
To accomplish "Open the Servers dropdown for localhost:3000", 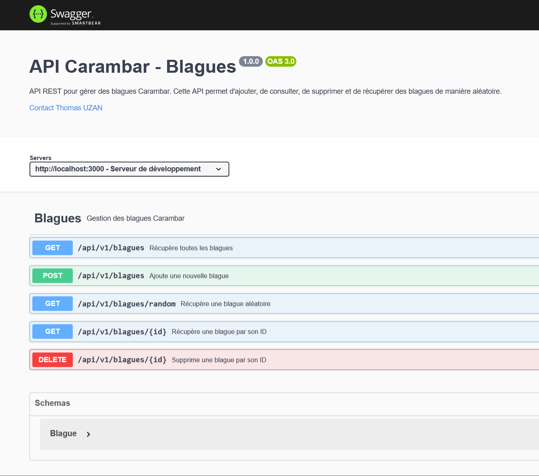I will coord(129,169).
